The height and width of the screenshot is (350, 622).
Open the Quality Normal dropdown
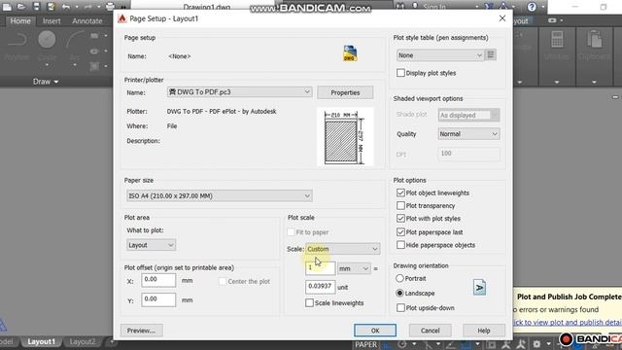tap(468, 134)
